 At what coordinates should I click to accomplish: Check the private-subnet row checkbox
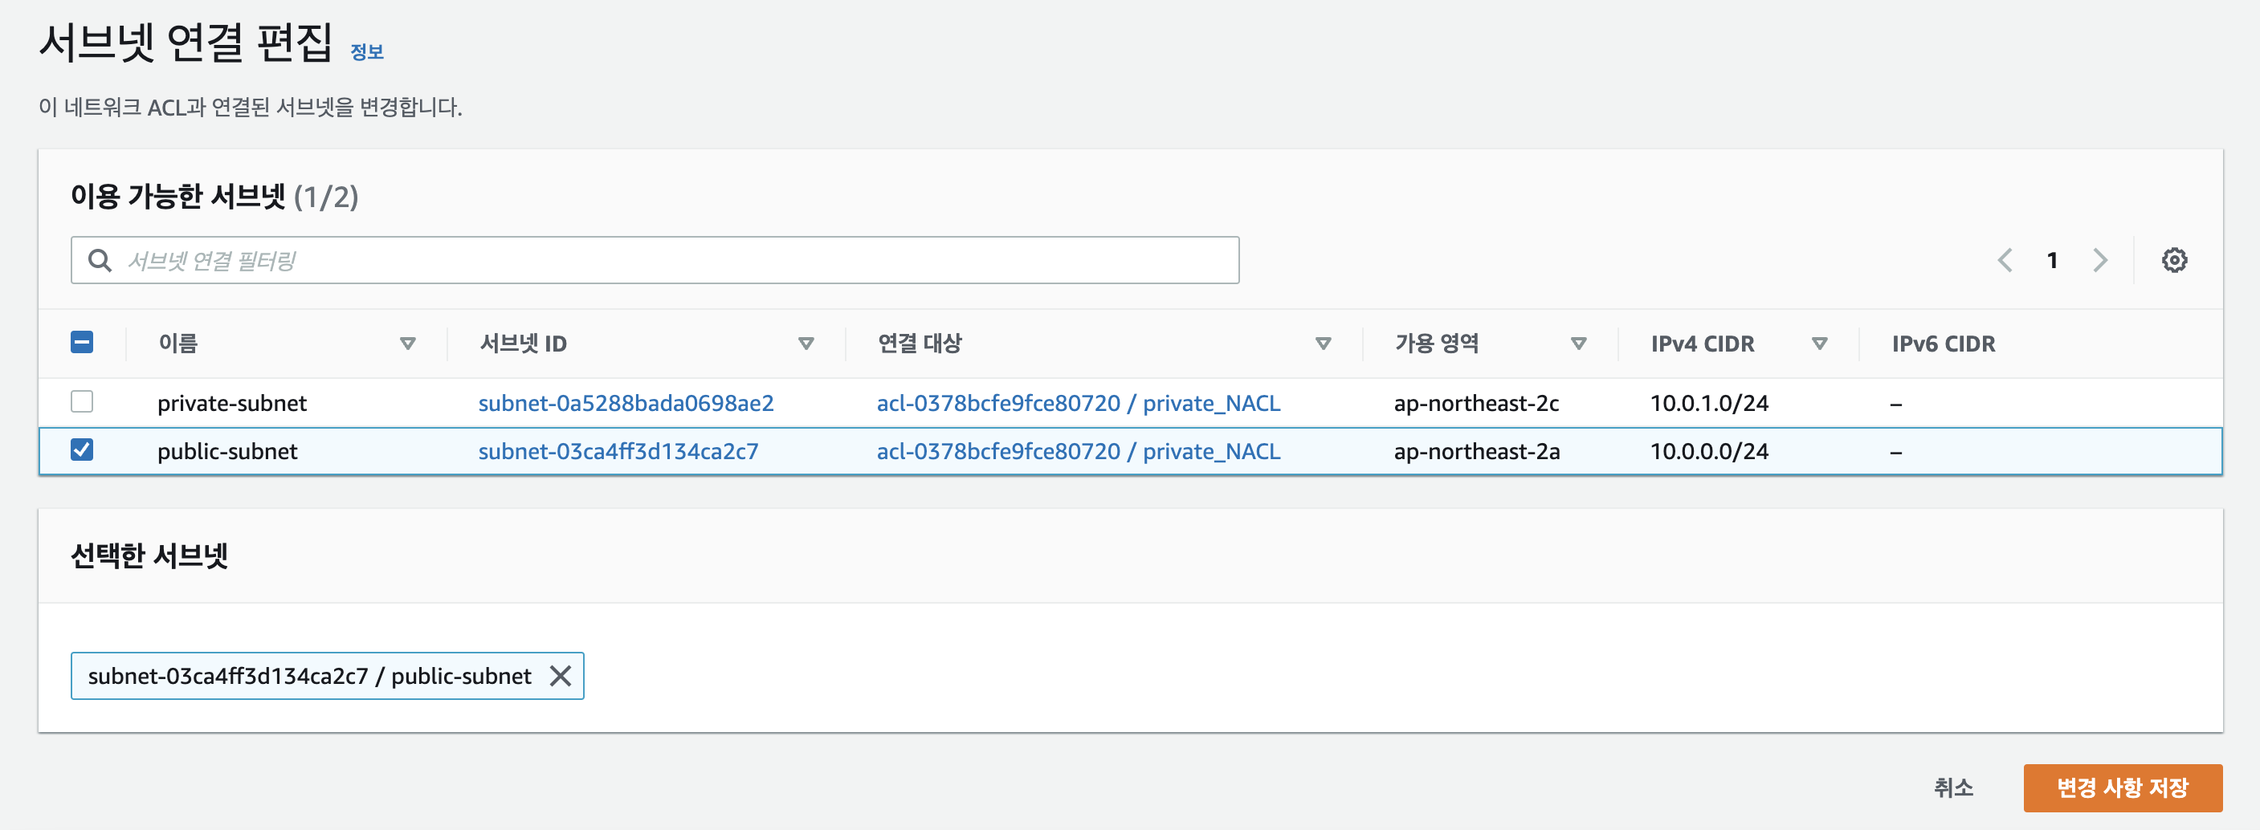click(x=82, y=401)
